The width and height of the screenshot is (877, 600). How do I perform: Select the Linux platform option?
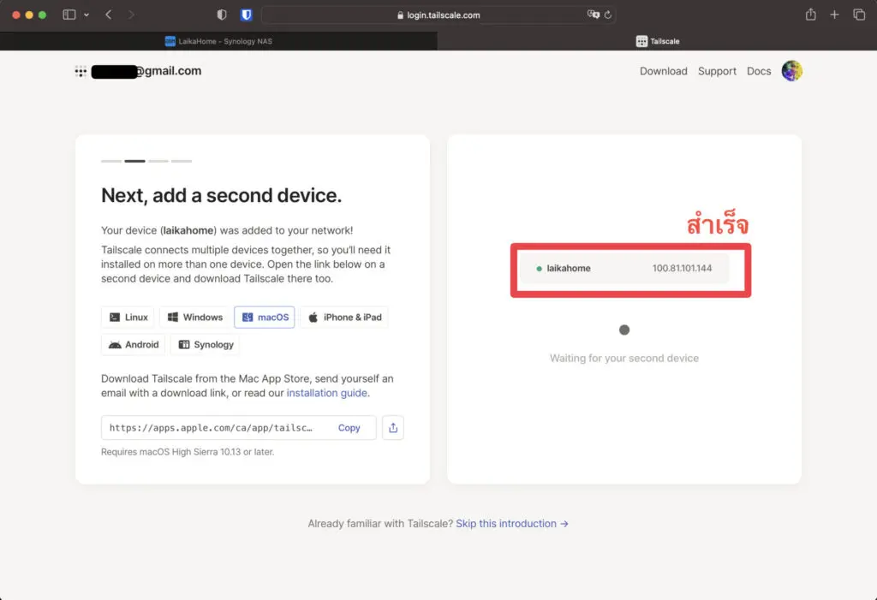[x=128, y=317]
